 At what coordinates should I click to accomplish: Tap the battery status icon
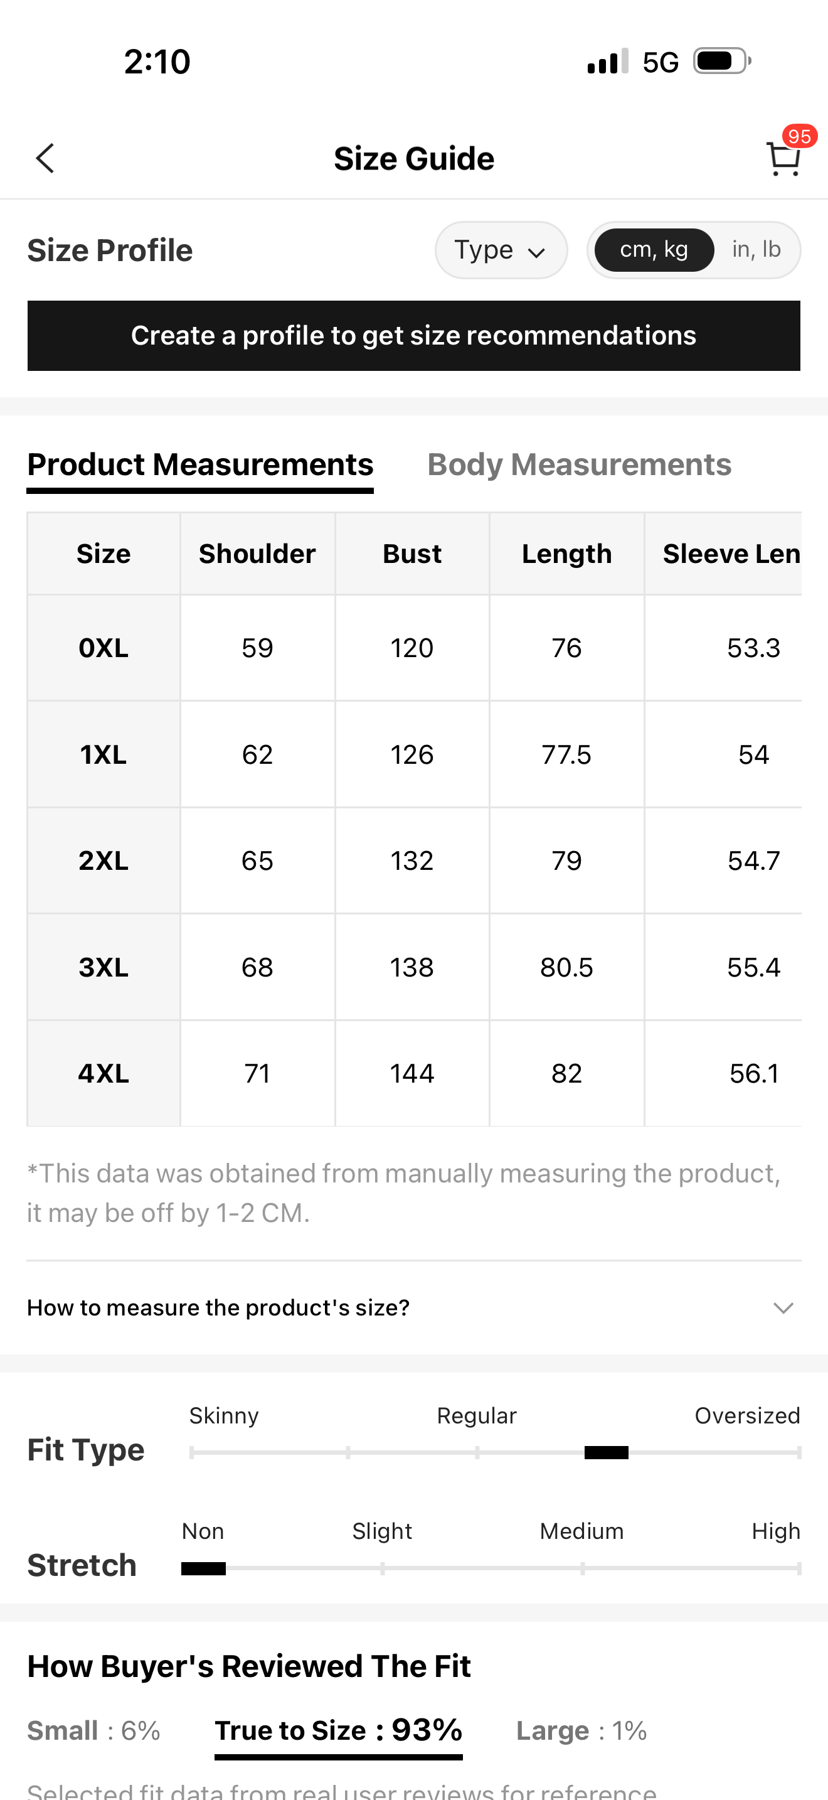coord(721,62)
